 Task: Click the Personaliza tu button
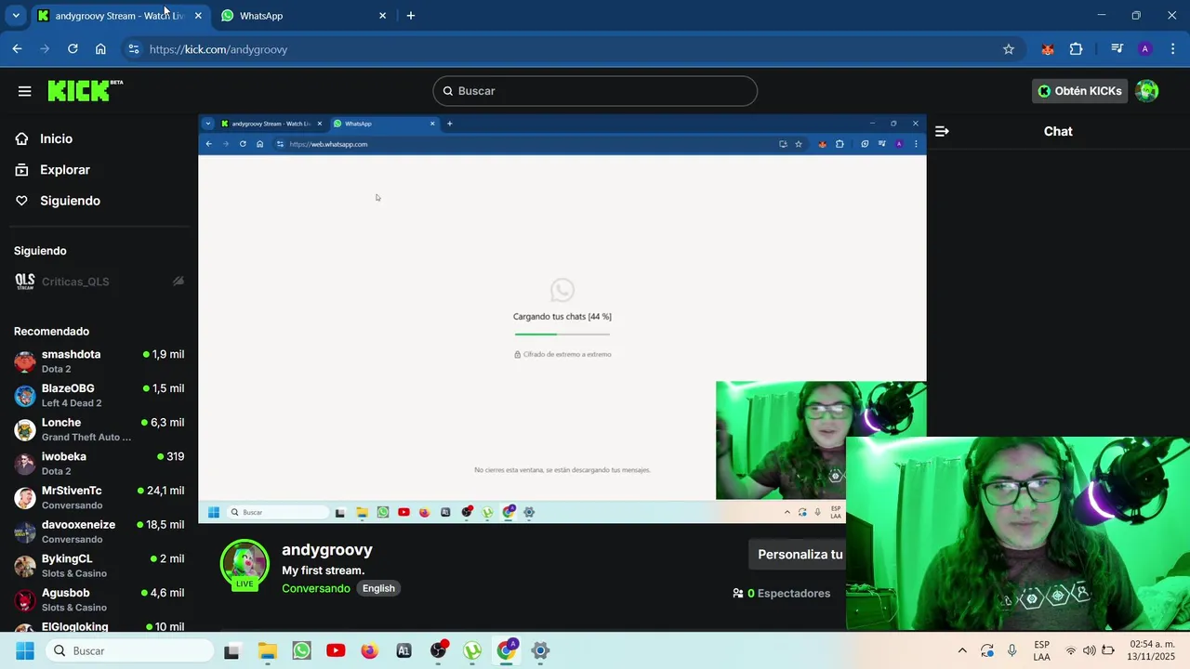point(798,555)
